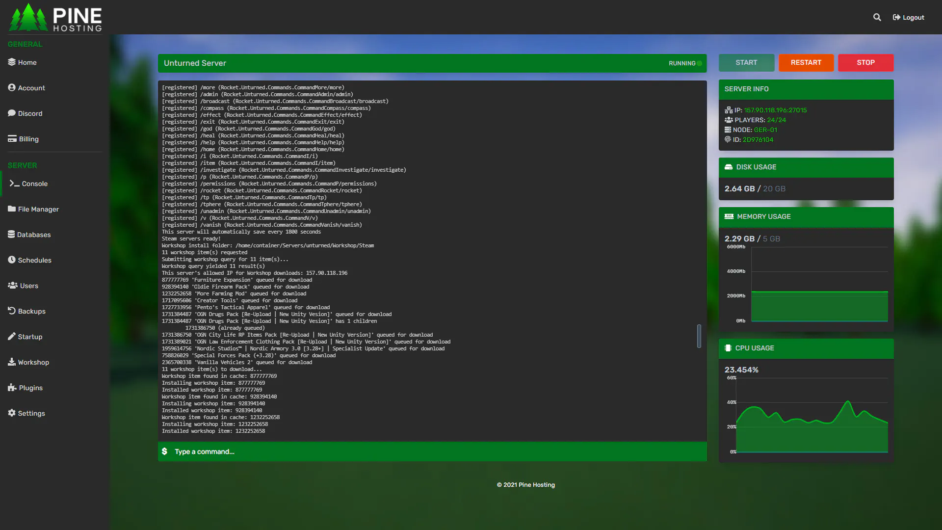Click the Memory Usage chip icon
Viewport: 942px width, 530px height.
coord(729,216)
